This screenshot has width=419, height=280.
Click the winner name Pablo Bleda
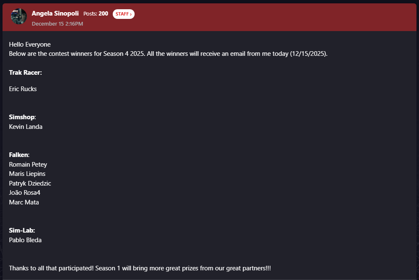tap(25, 240)
